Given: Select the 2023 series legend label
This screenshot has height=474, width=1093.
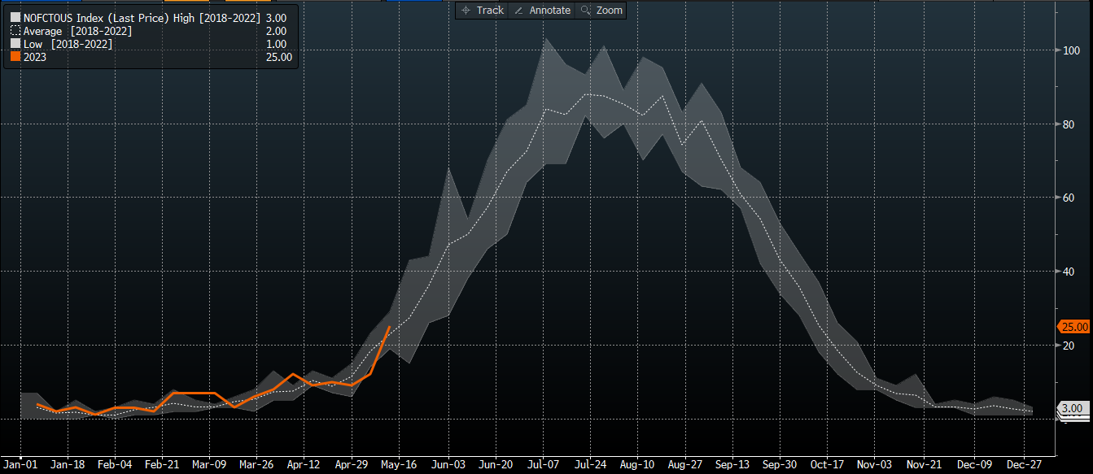Looking at the screenshot, I should (35, 57).
